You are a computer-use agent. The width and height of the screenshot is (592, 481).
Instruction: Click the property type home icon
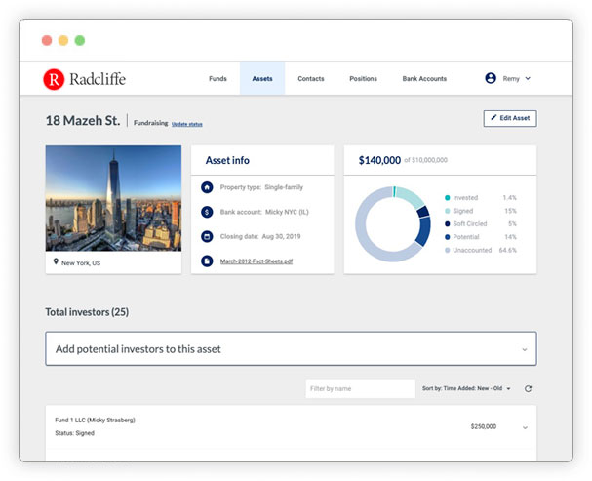207,186
